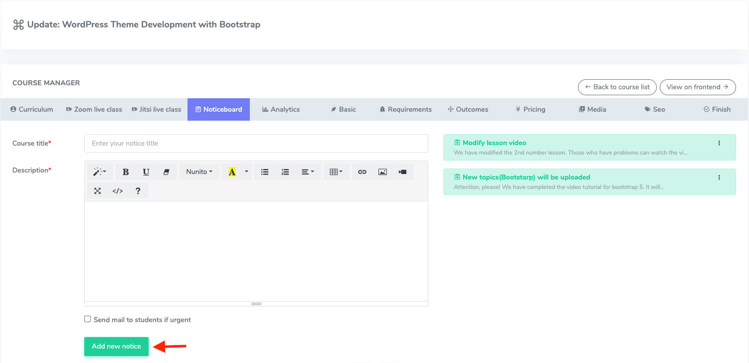Go back to course list
The width and height of the screenshot is (749, 363).
pyautogui.click(x=617, y=87)
